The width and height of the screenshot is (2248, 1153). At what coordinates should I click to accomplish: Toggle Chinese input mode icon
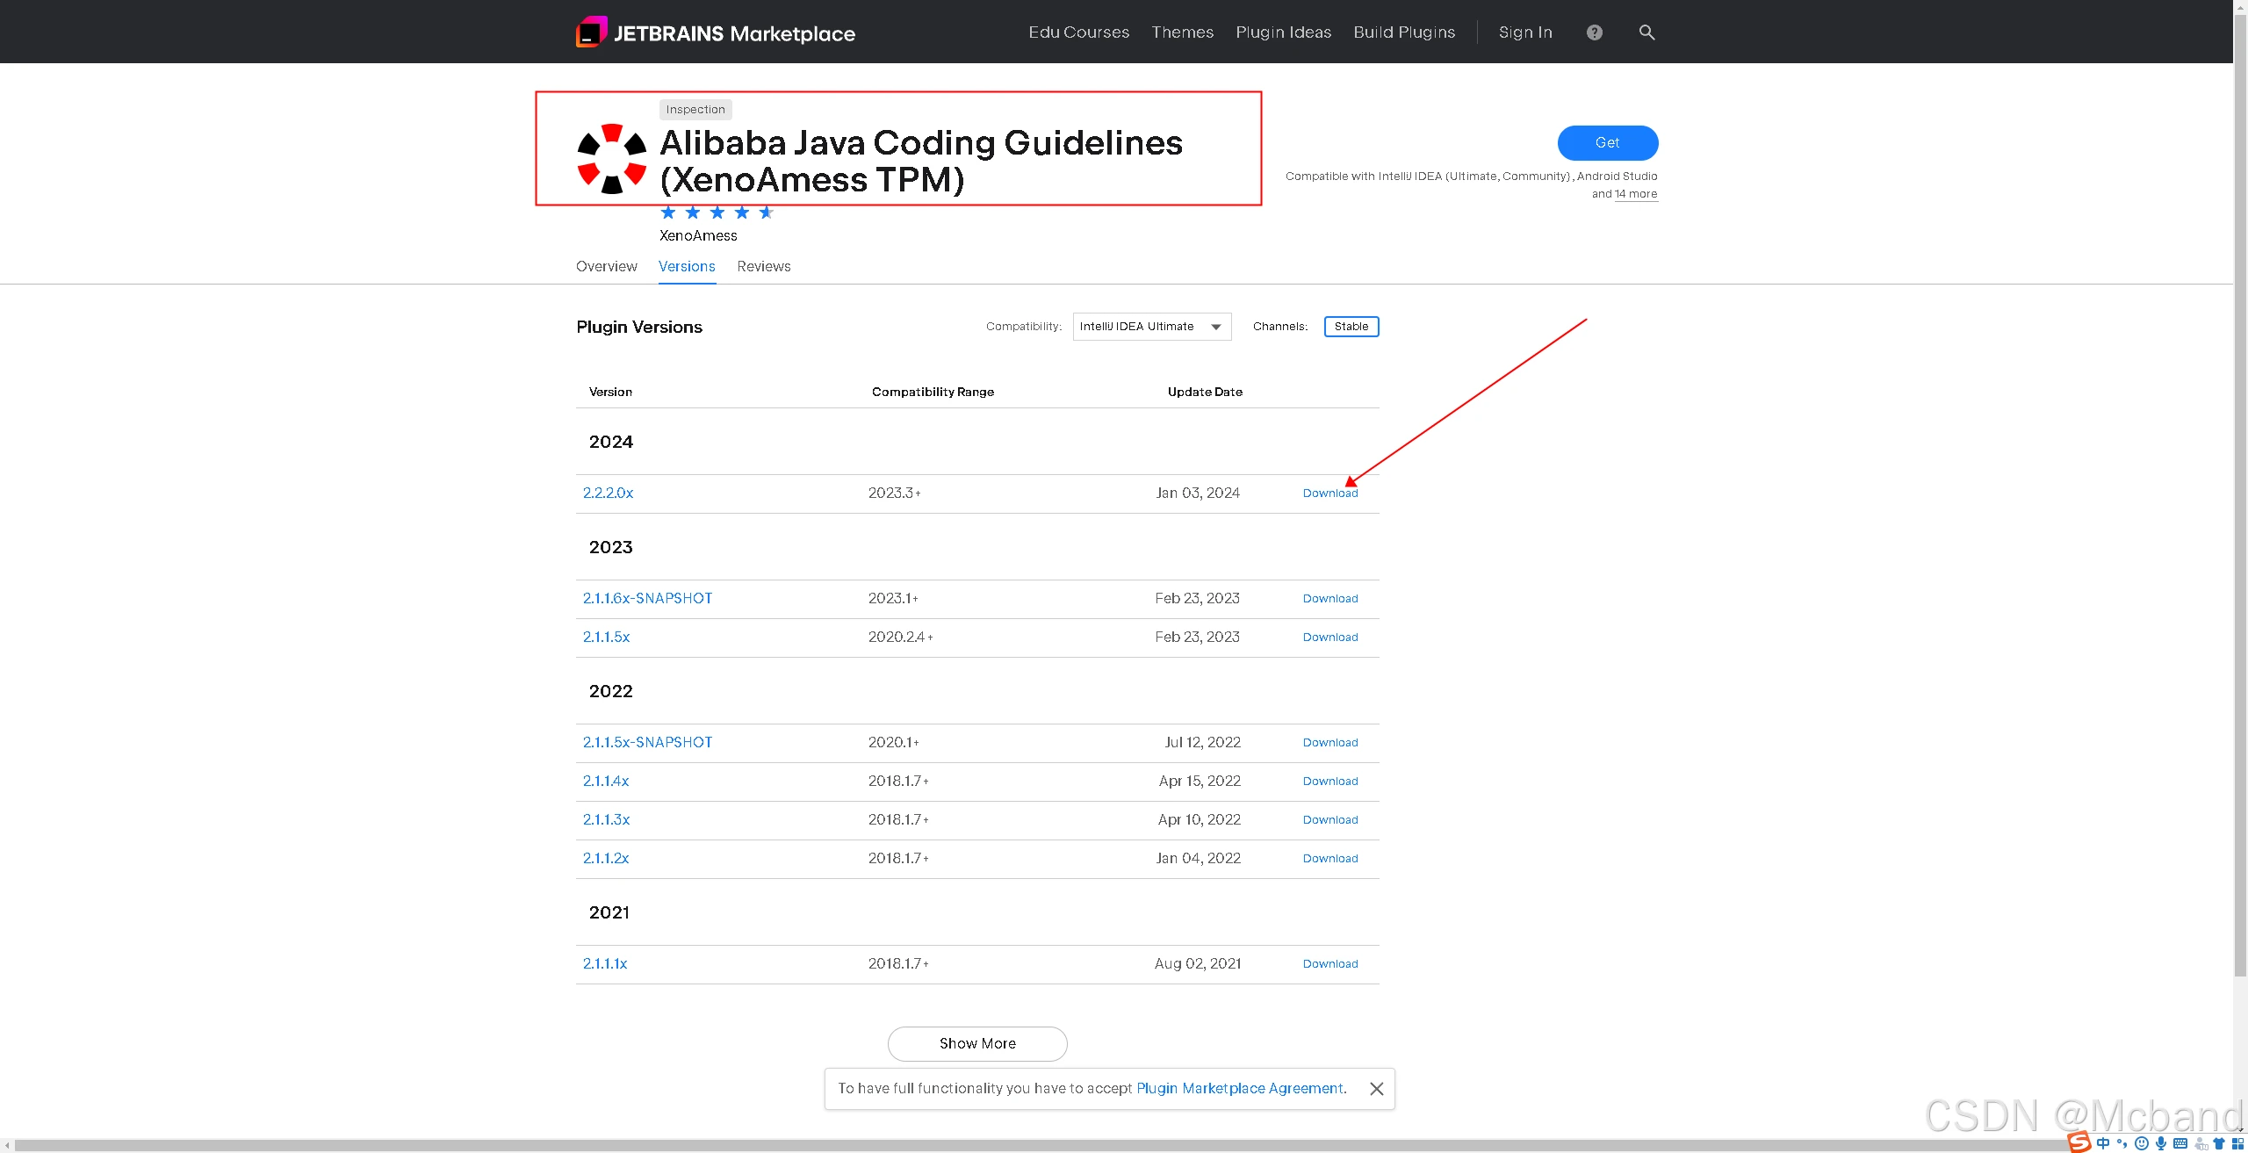(2103, 1143)
